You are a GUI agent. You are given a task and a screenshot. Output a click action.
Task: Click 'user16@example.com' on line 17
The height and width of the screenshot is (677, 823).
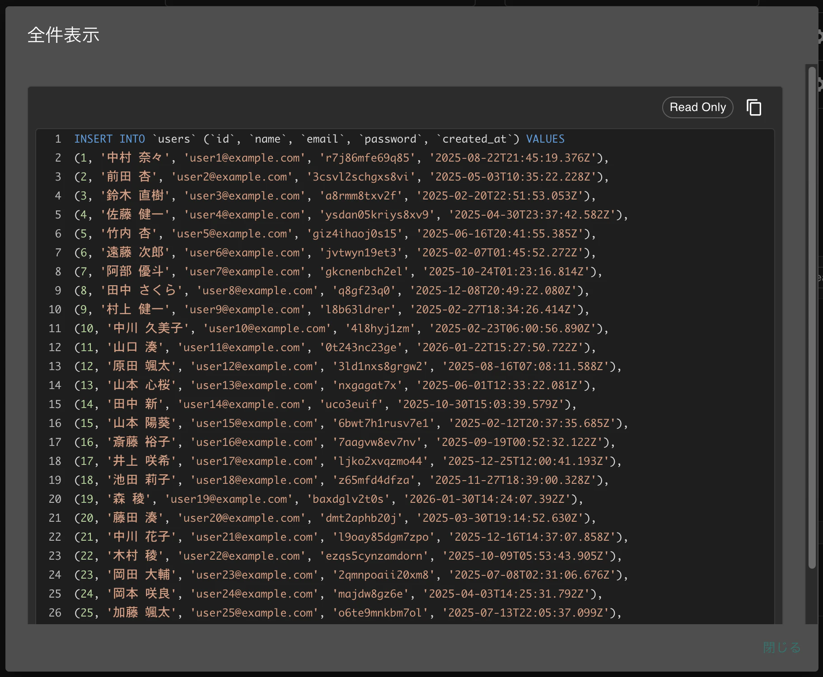254,442
